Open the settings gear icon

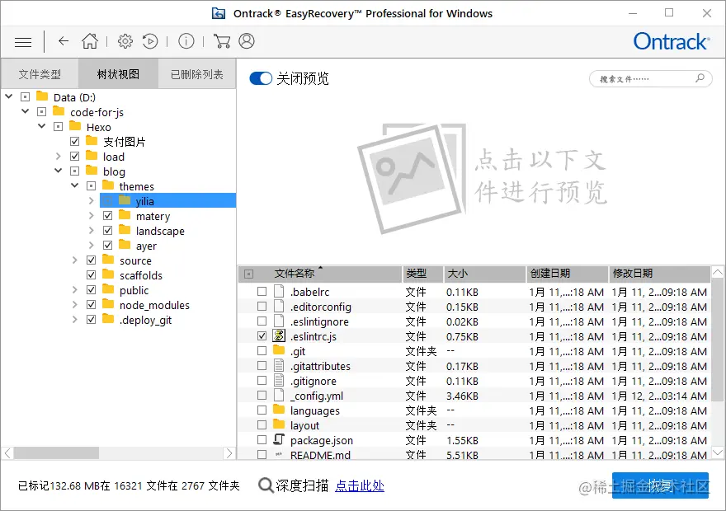pos(125,41)
